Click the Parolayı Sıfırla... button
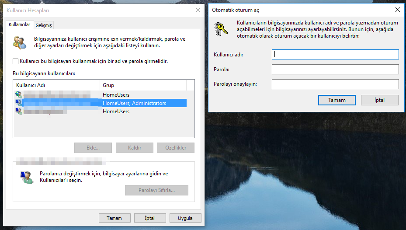 coord(156,190)
